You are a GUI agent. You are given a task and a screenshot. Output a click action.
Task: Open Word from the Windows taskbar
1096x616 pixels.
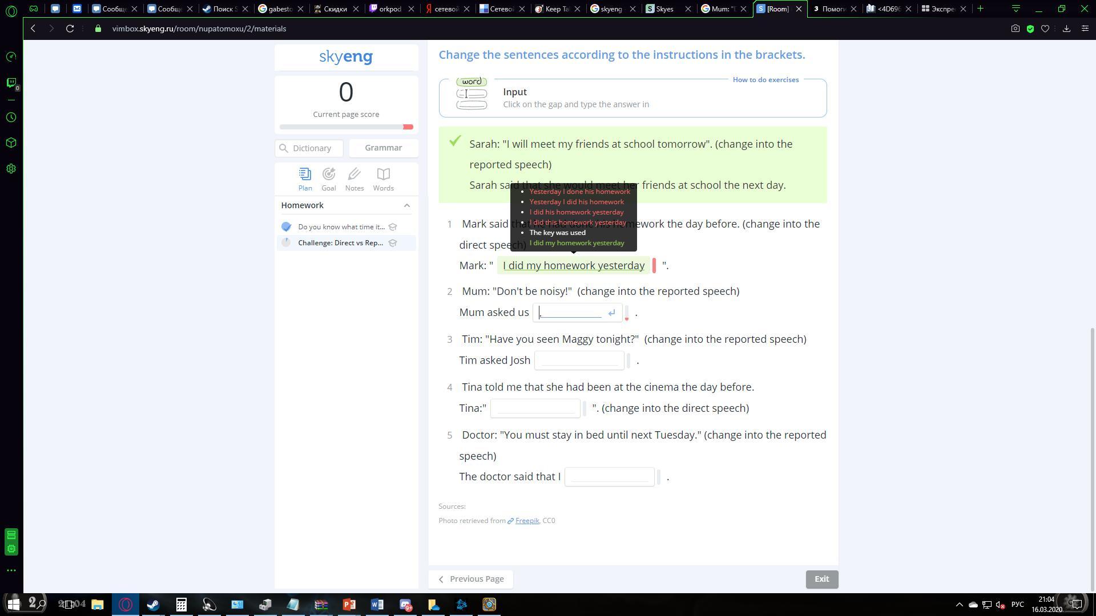(377, 605)
